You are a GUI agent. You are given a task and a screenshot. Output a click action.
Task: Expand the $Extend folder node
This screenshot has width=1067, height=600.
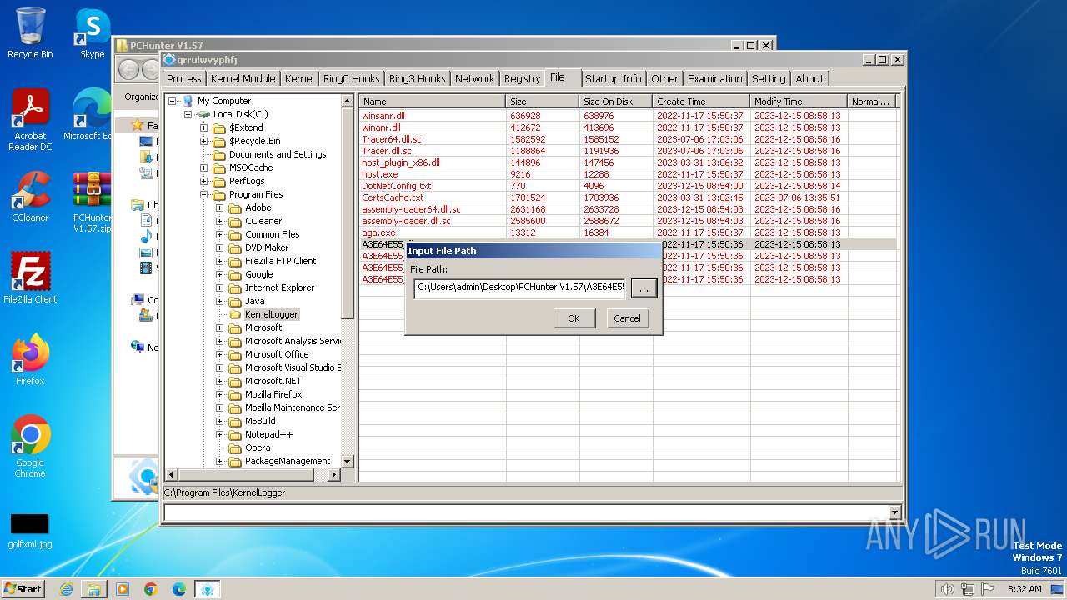[204, 127]
